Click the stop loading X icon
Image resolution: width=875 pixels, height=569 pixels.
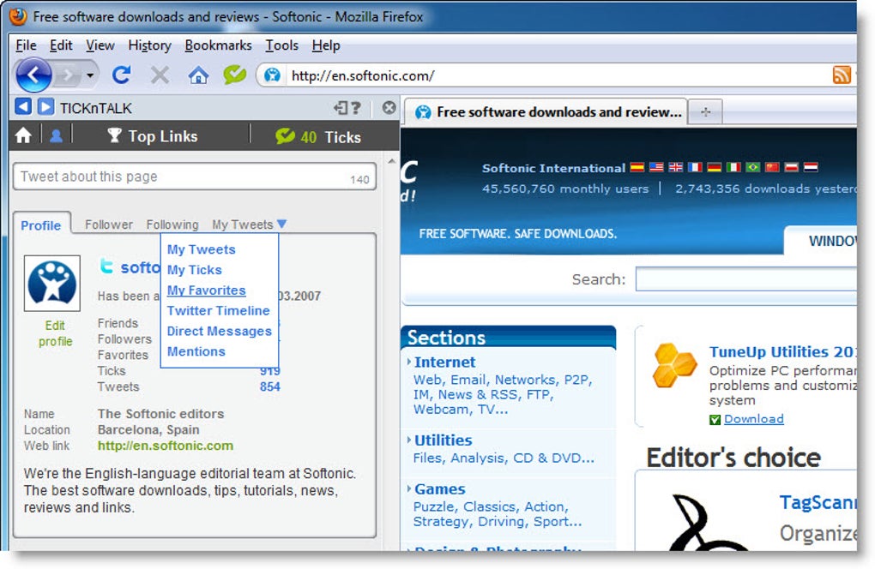(160, 75)
